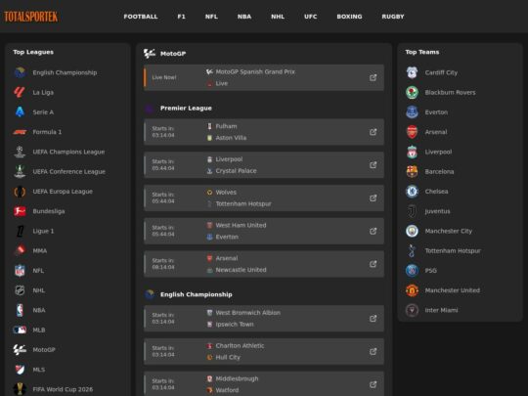Select the La Liga logo in Top Leagues
This screenshot has width=528, height=396.
tap(20, 92)
